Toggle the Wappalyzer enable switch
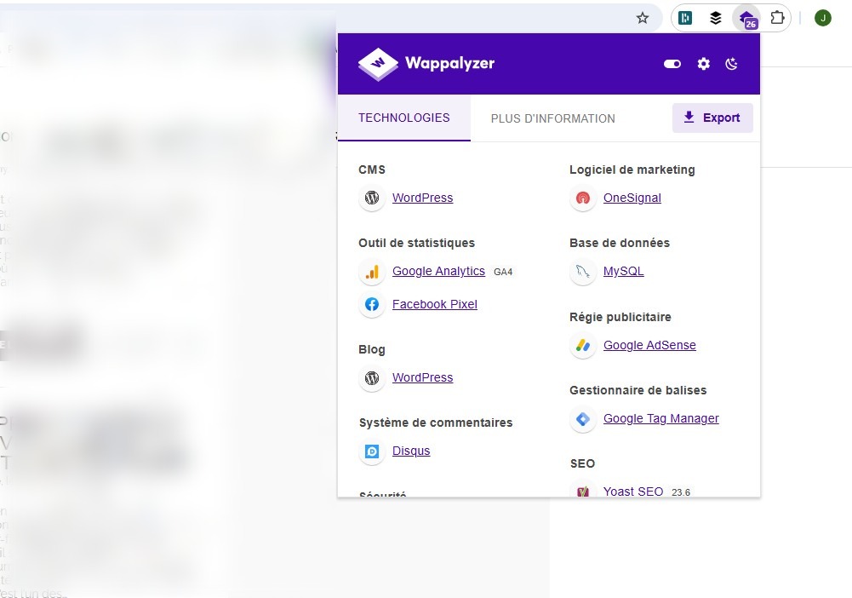Screen dimensions: 852x598 [x=672, y=64]
